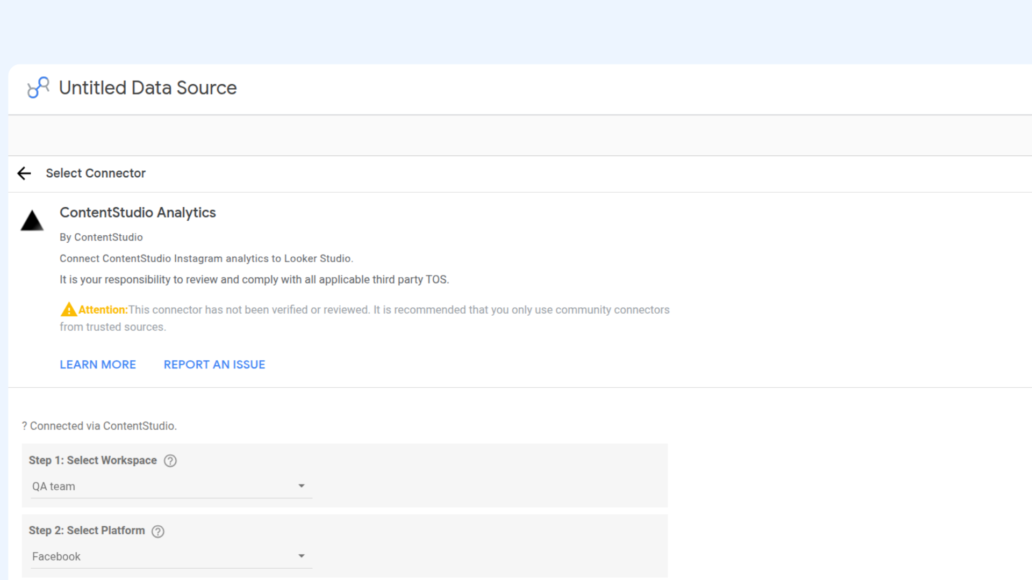Open help for Step 1 Select Workspace
The width and height of the screenshot is (1032, 580).
point(170,461)
